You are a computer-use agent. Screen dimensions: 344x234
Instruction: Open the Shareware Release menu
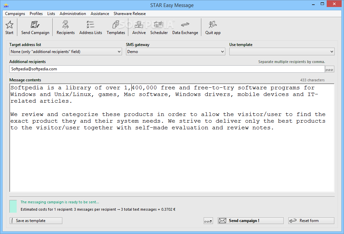[130, 14]
